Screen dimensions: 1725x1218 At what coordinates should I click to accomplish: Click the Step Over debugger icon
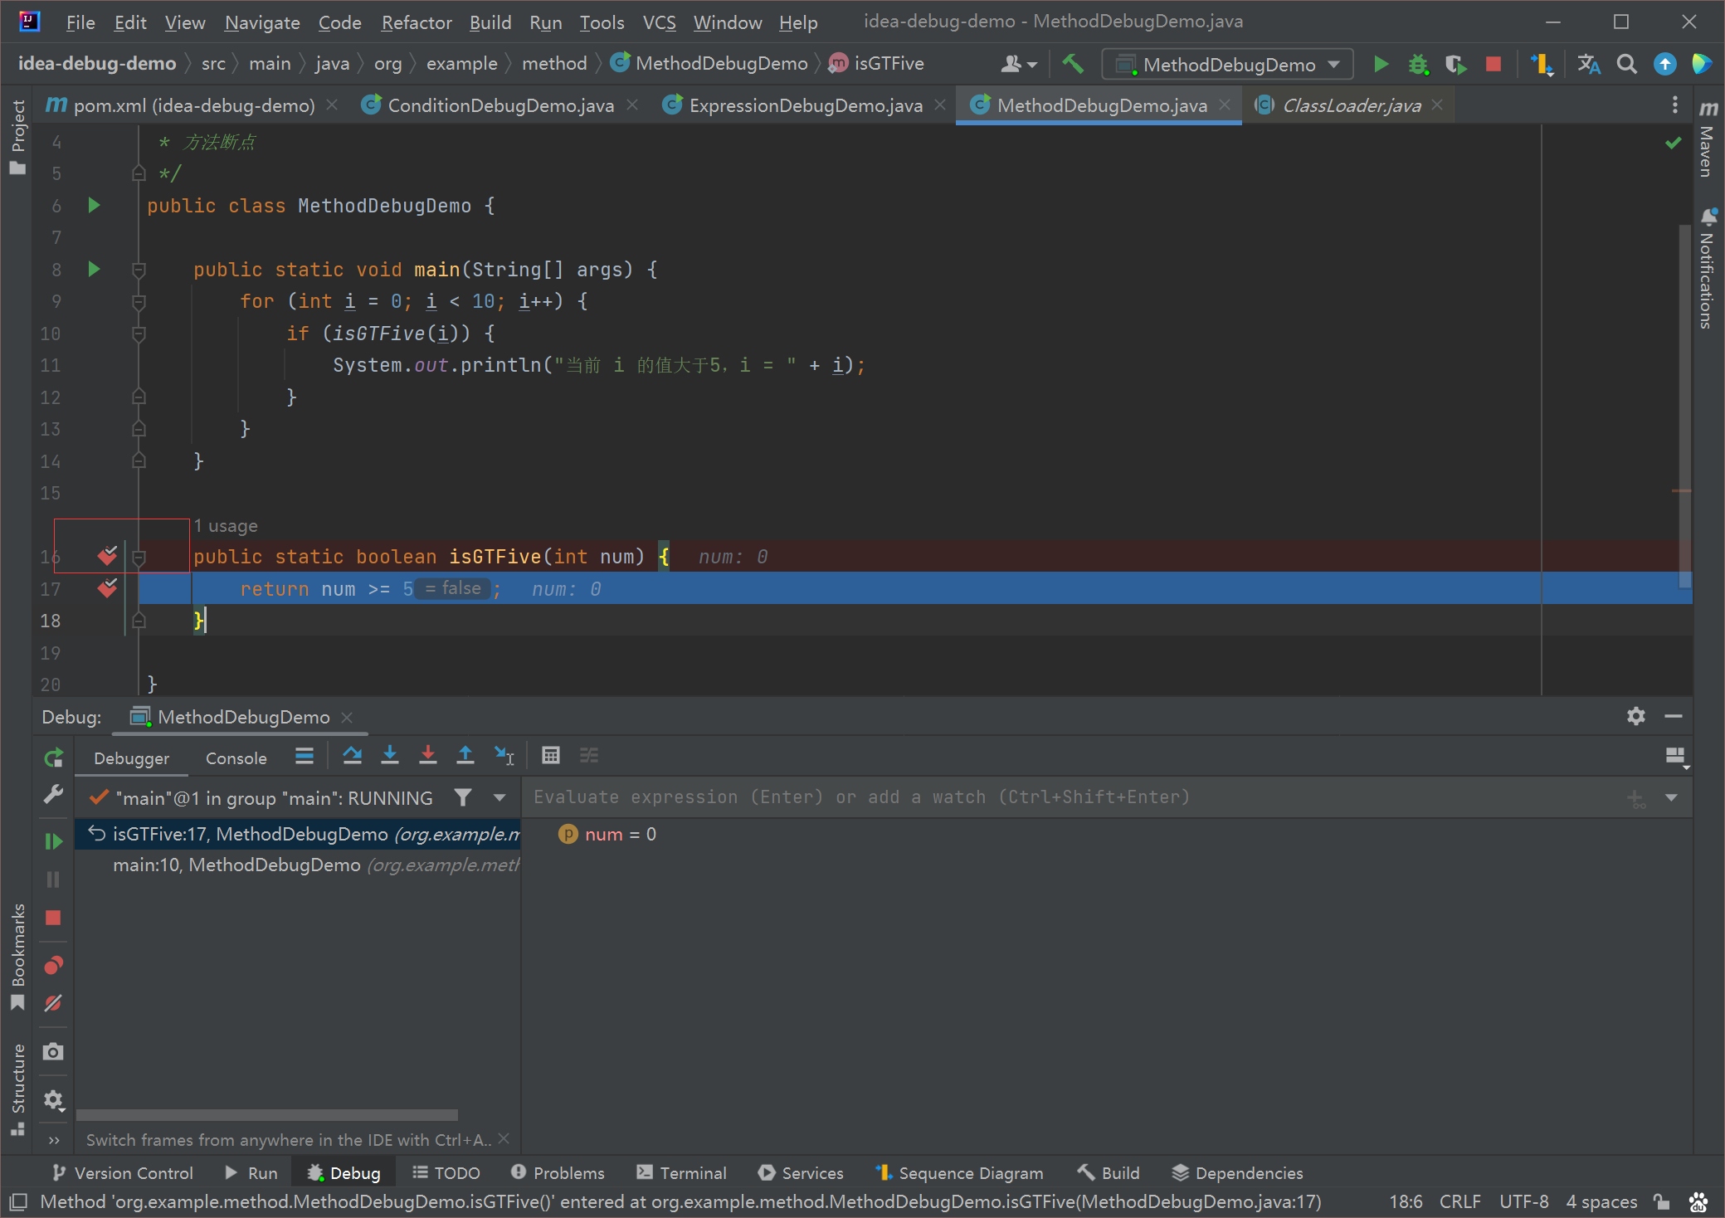pos(352,755)
